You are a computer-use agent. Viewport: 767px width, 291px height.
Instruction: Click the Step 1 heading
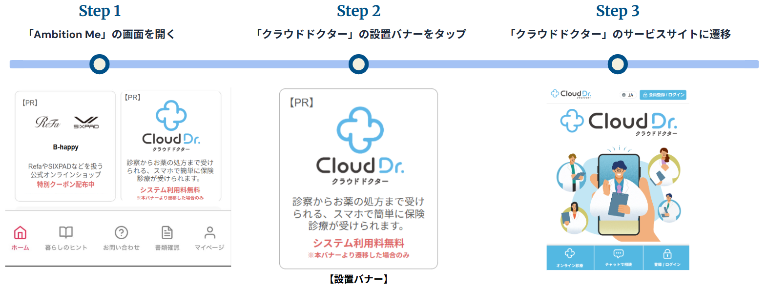[x=100, y=11]
